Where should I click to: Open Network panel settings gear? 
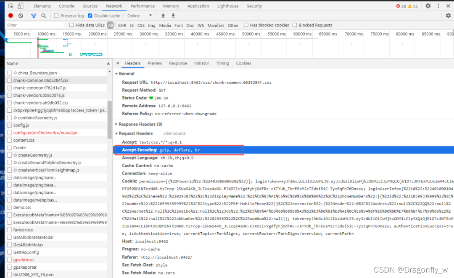tap(448, 16)
